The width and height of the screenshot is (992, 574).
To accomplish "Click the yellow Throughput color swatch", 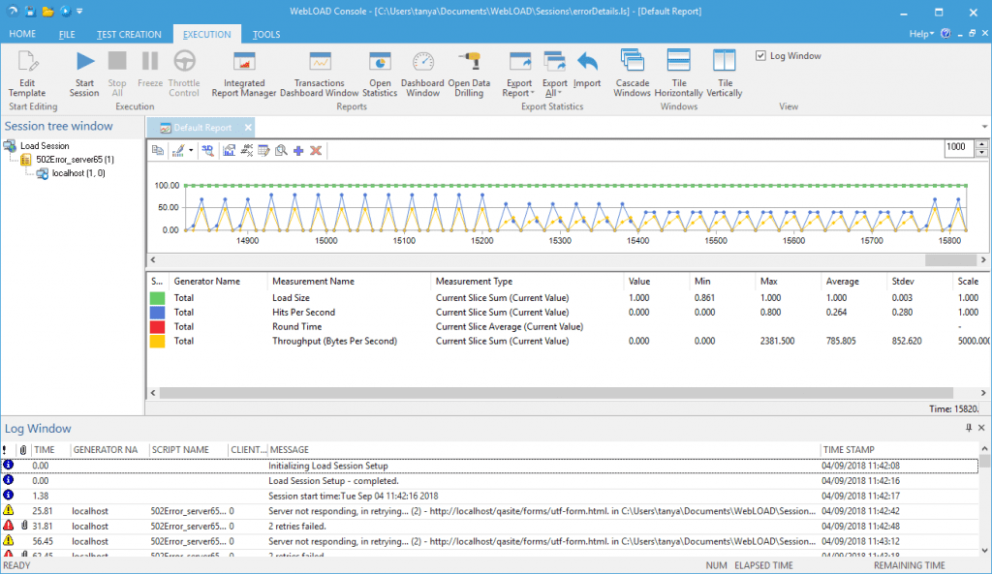I will (157, 342).
